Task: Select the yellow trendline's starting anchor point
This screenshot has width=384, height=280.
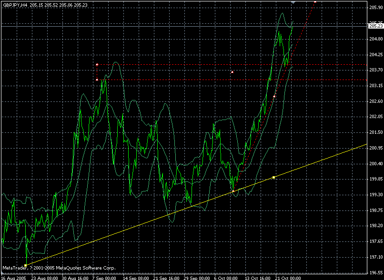Action: pos(25,265)
